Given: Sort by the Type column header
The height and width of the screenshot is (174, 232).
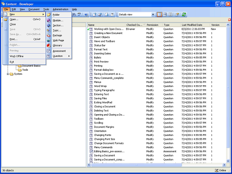Looking at the screenshot, I should pos(171,25).
